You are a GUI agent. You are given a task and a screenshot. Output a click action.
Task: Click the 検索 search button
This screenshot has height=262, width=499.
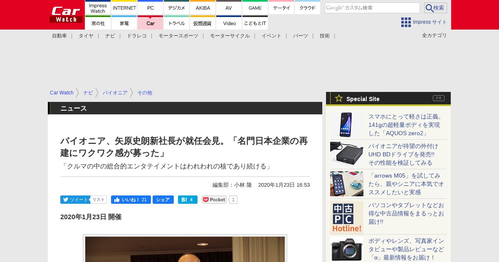[435, 8]
